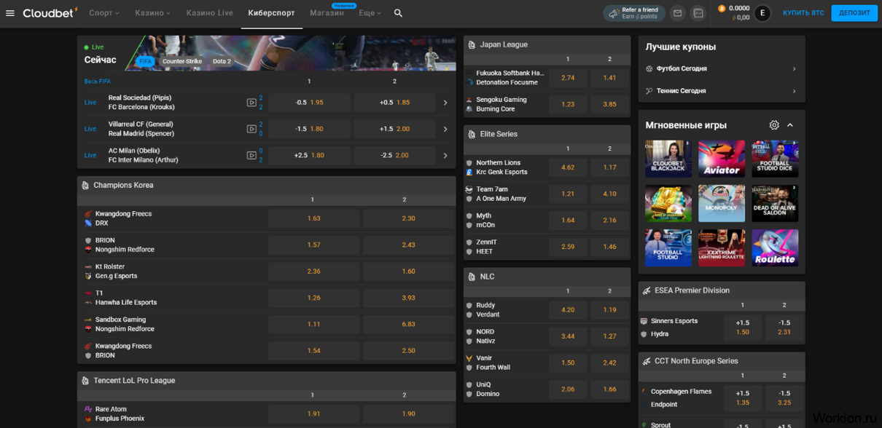Click the tennis icon beside Теннис Сегодня
Viewport: 882px width, 428px height.
649,91
